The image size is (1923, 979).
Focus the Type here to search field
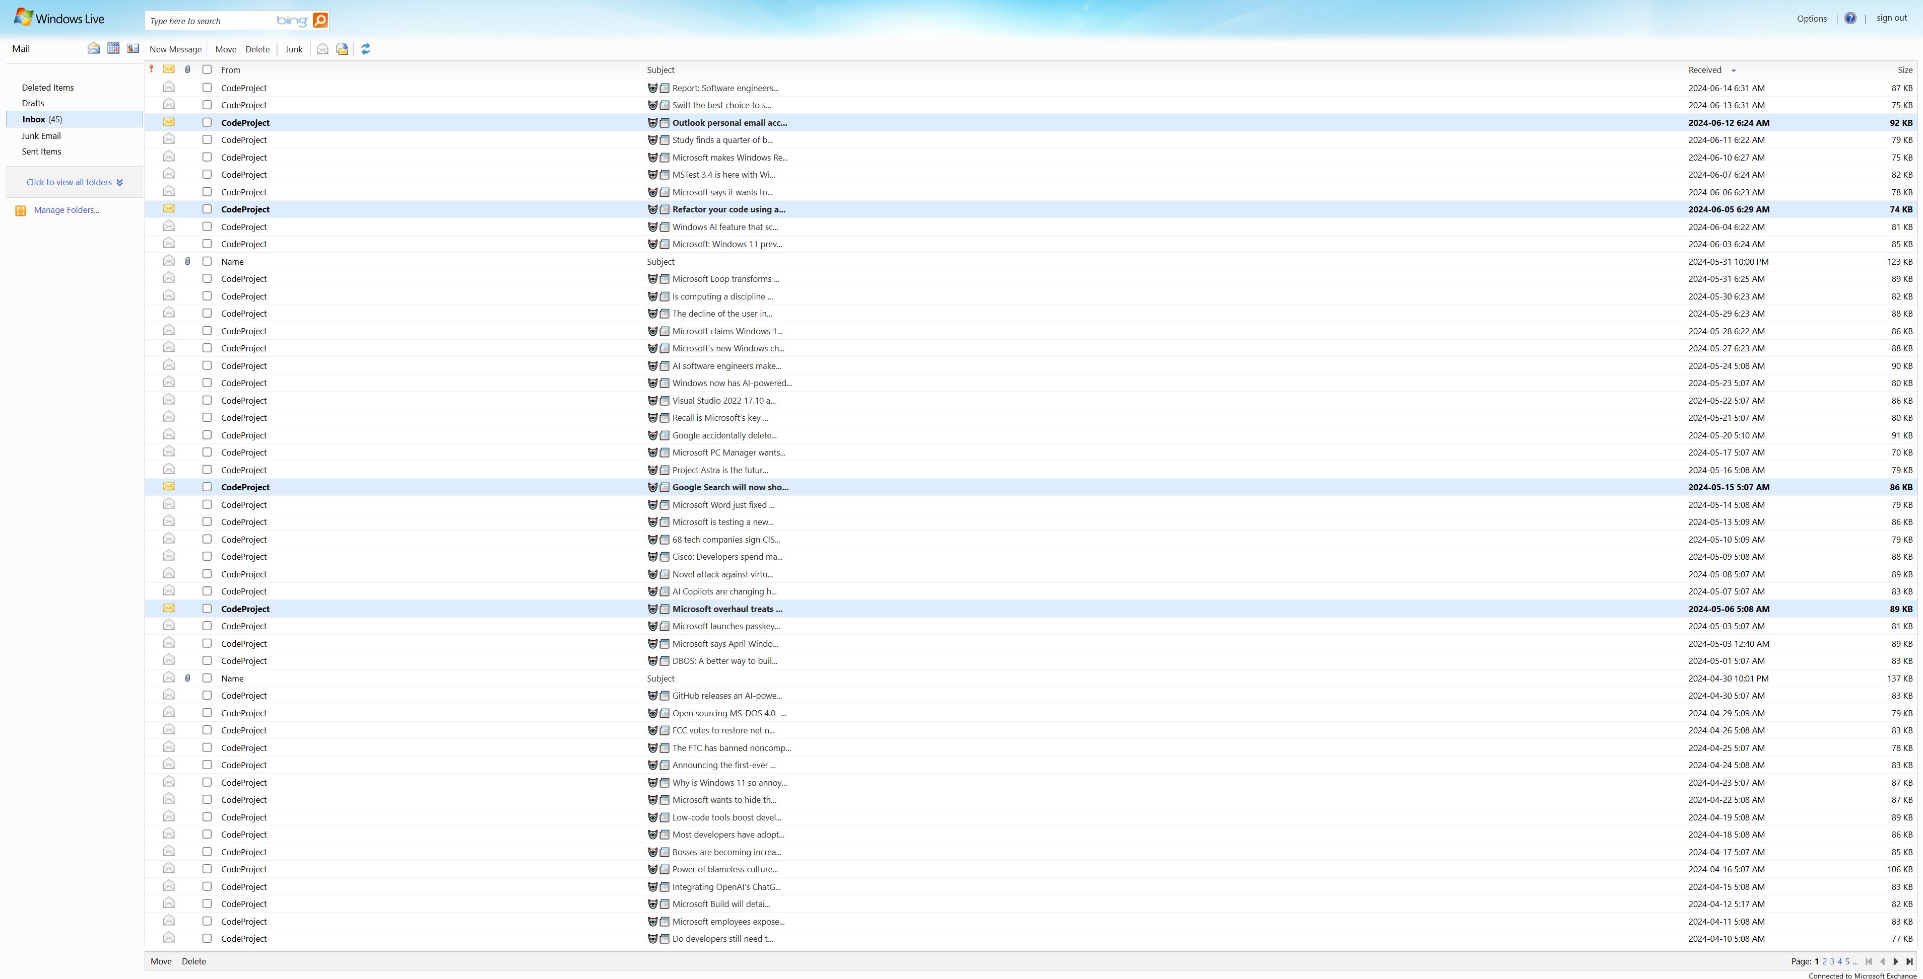(x=209, y=21)
